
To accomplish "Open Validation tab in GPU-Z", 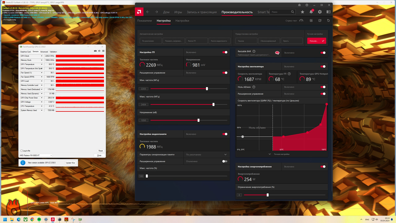I will [x=53, y=52].
